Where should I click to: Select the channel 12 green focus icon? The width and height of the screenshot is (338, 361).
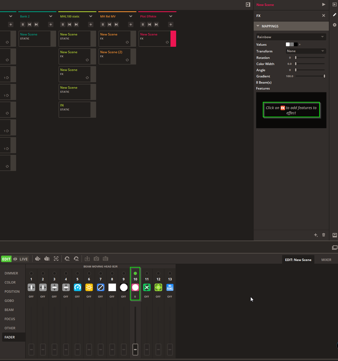pyautogui.click(x=158, y=287)
